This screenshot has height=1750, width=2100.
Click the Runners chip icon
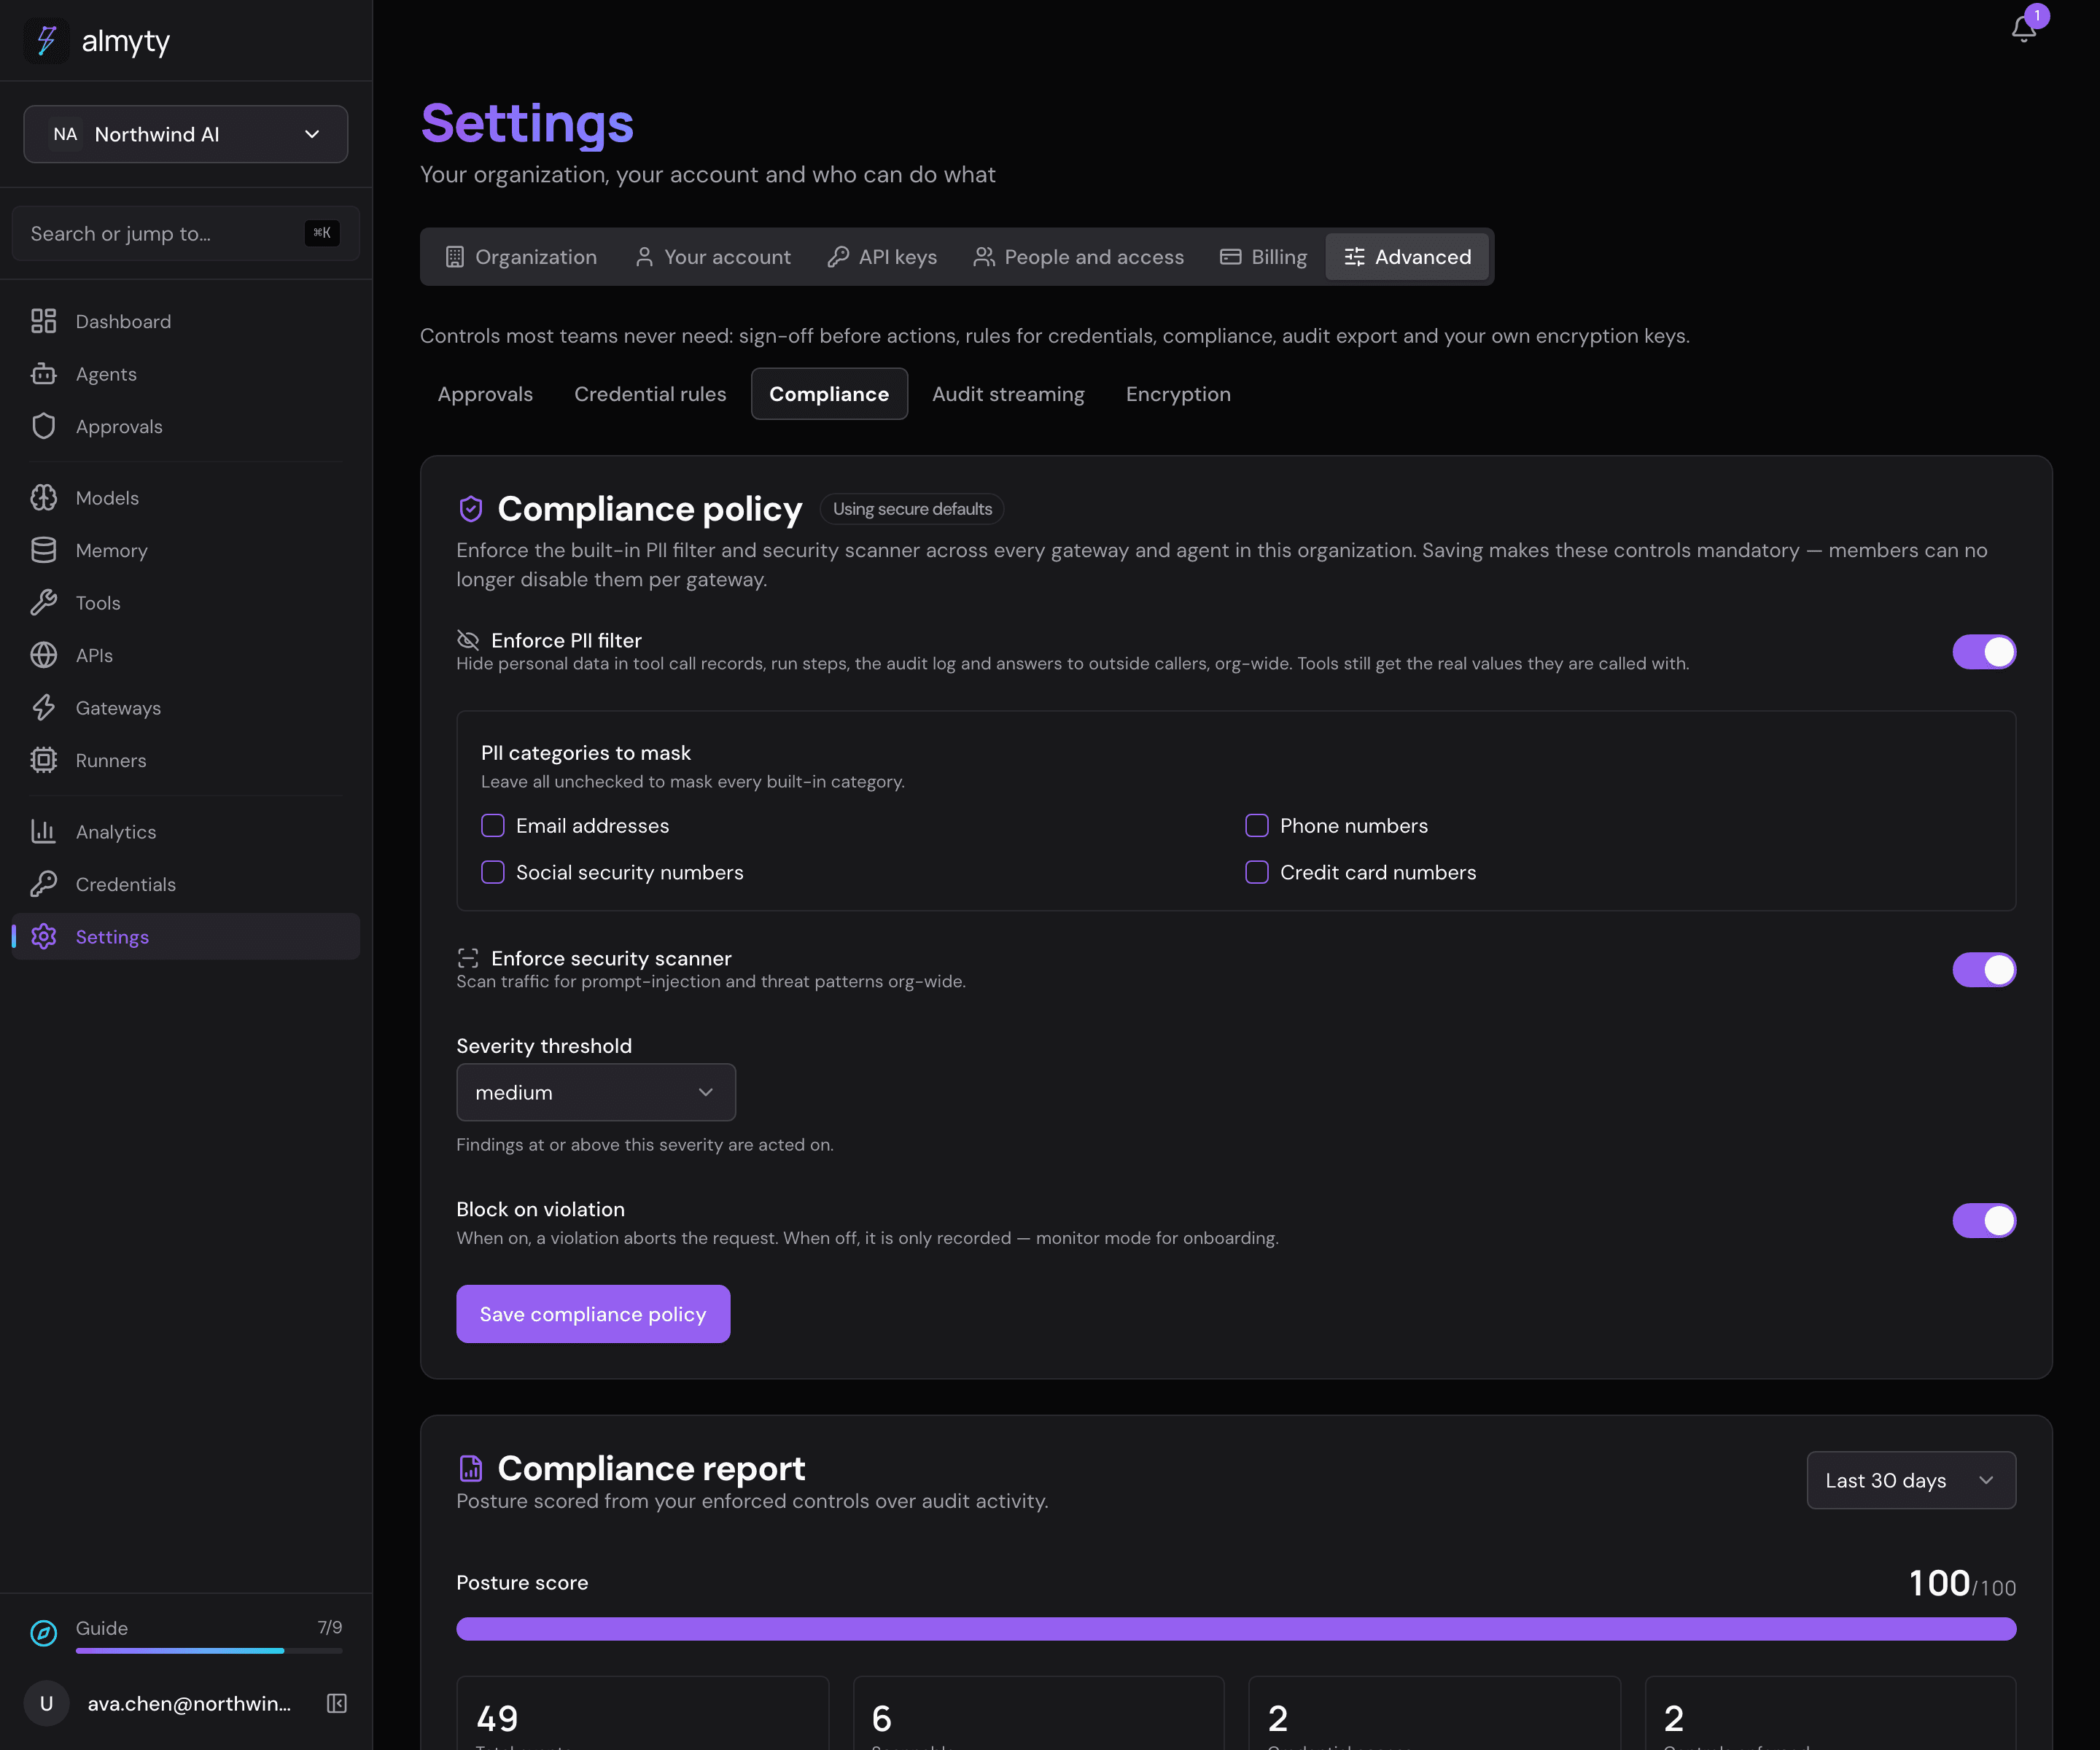click(x=43, y=760)
